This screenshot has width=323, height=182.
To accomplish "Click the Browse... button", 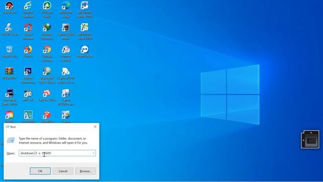I will tap(85, 171).
